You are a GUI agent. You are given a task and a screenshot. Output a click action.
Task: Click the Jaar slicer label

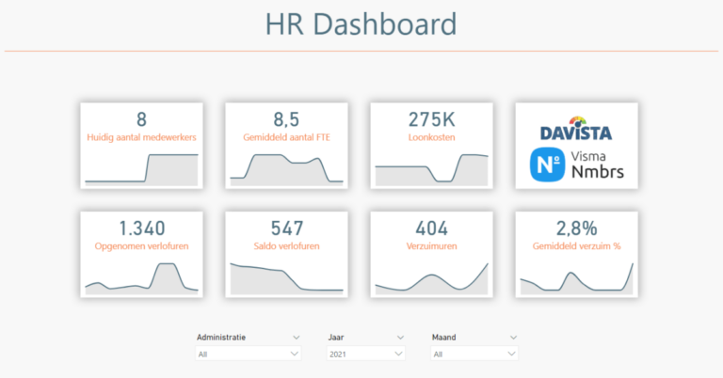336,338
